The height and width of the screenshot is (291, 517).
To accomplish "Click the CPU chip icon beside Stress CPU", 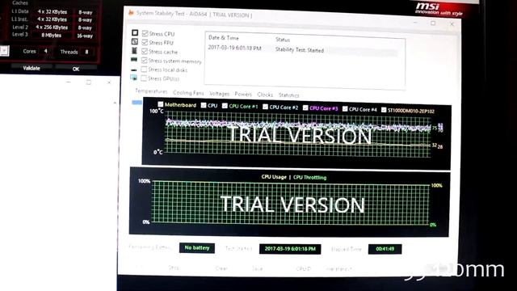I will tap(135, 32).
